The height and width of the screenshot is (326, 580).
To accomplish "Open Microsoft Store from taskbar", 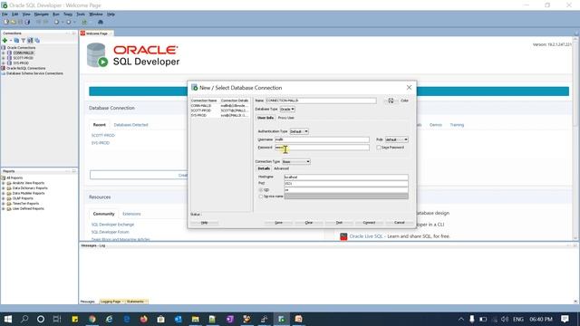I will pos(161,319).
